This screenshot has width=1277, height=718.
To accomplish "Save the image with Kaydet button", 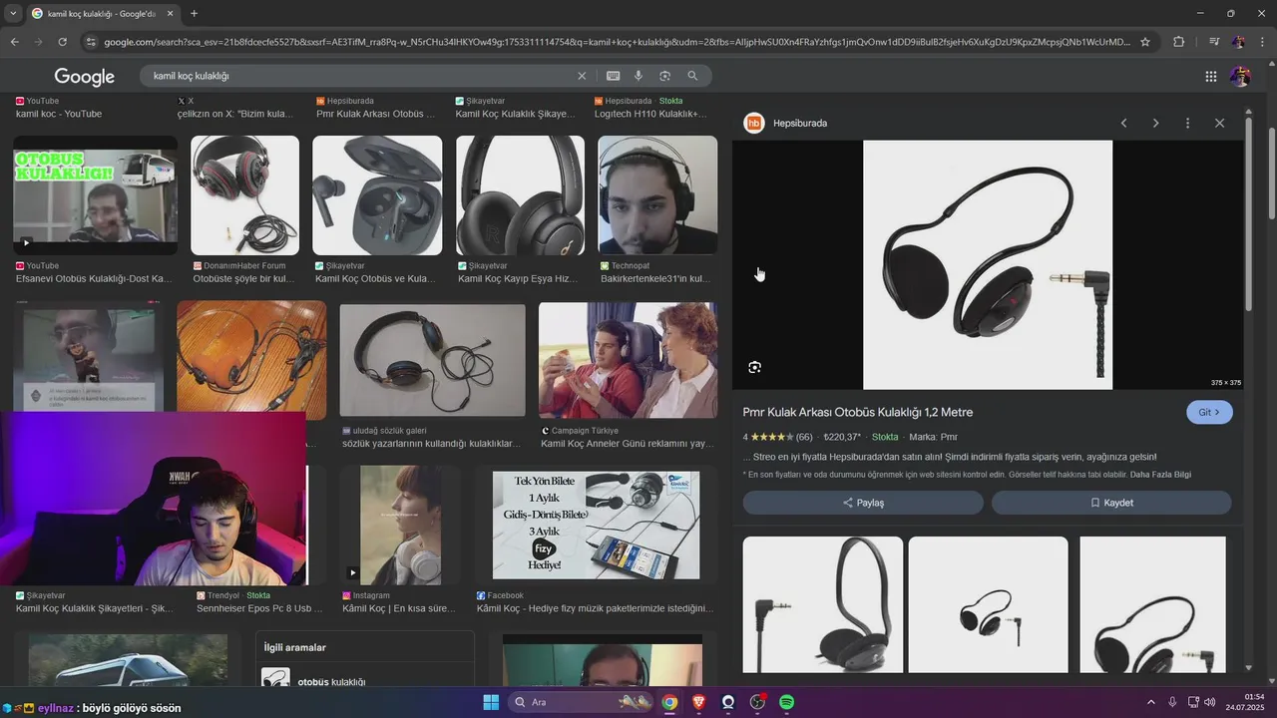I will 1111,503.
